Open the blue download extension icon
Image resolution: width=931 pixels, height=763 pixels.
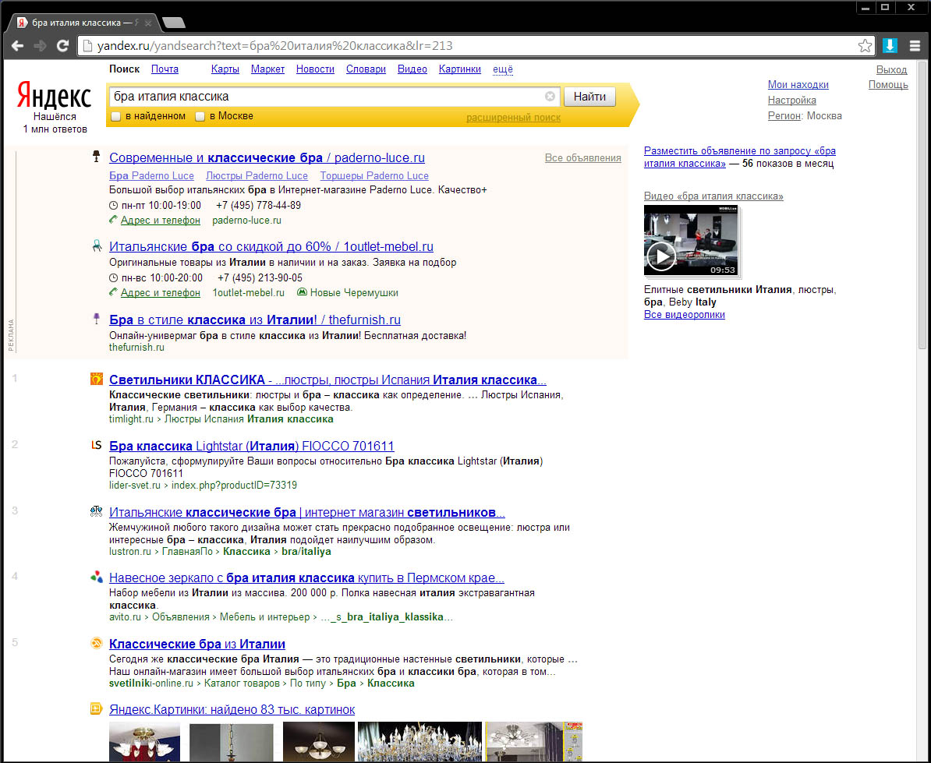[x=890, y=46]
